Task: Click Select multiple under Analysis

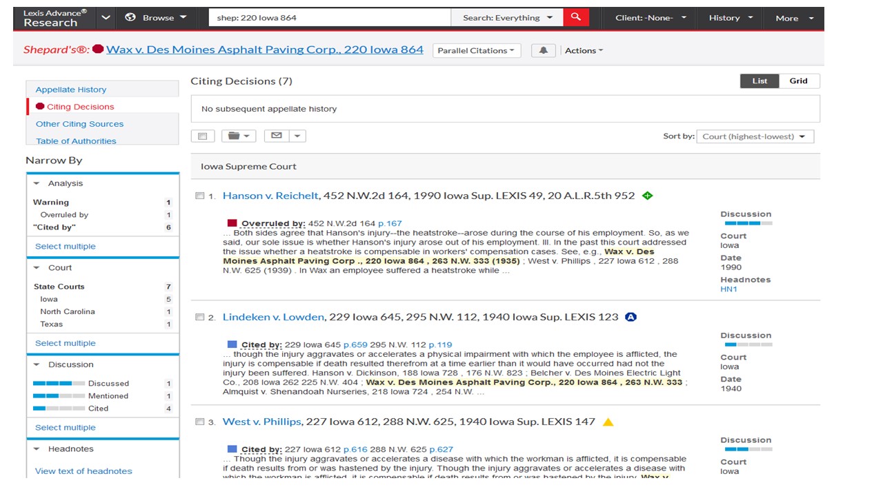Action: [x=66, y=246]
